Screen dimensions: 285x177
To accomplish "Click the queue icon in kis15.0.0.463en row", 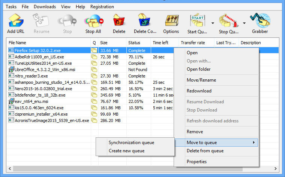I will (94, 108).
